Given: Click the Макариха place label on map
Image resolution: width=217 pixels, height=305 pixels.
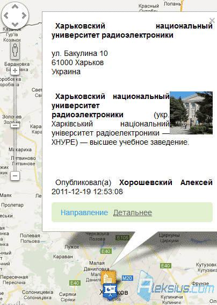Looking at the screenshot, I should point(20,150).
